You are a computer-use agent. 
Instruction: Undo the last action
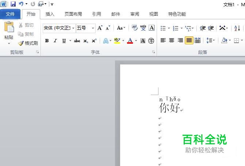click(x=21, y=4)
